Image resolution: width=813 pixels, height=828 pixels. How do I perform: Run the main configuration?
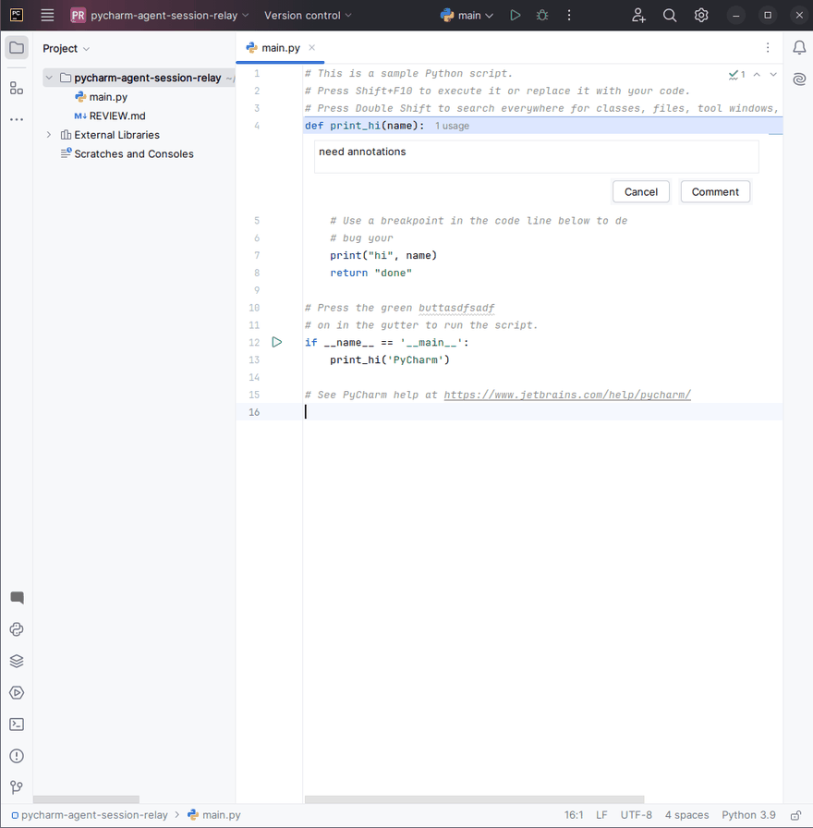tap(516, 16)
